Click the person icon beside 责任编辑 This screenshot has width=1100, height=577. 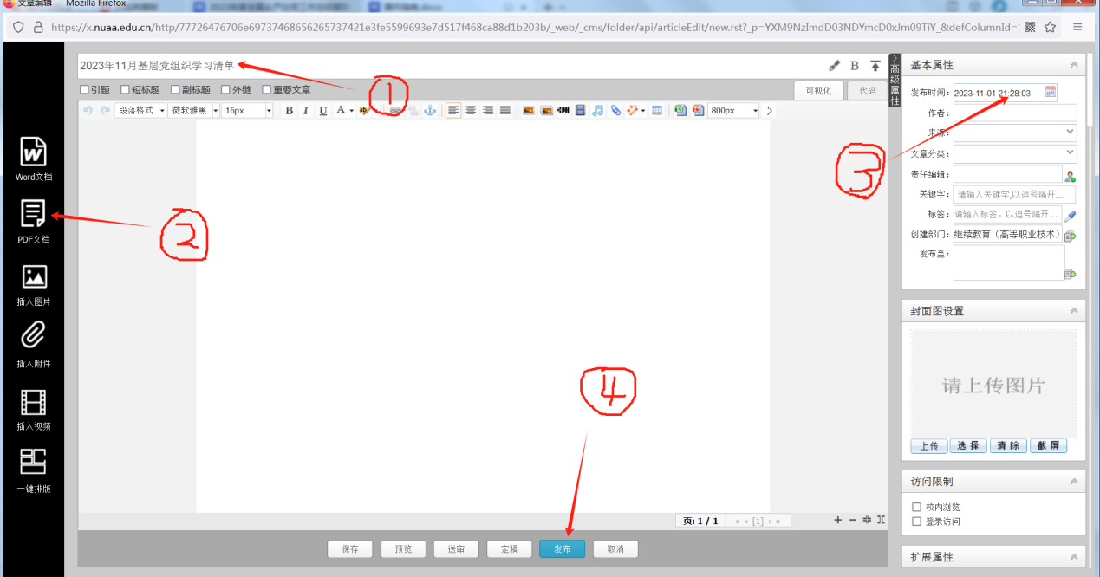click(1071, 176)
